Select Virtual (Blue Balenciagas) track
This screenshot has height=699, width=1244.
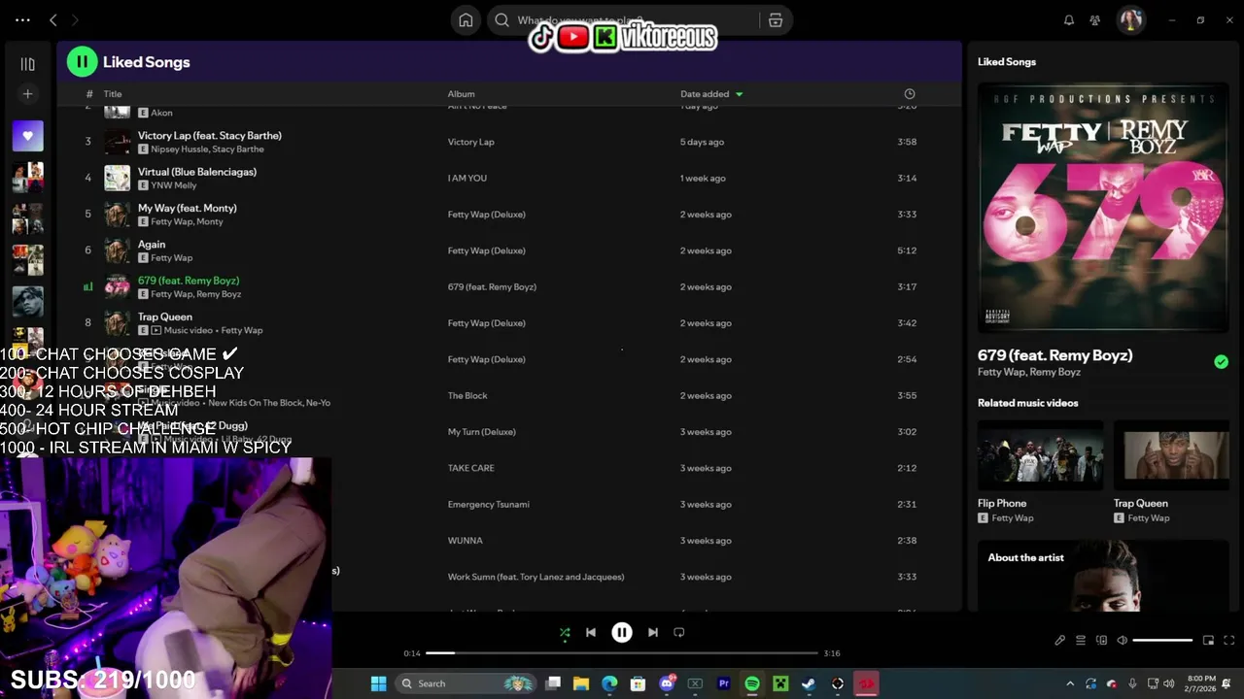(x=197, y=172)
